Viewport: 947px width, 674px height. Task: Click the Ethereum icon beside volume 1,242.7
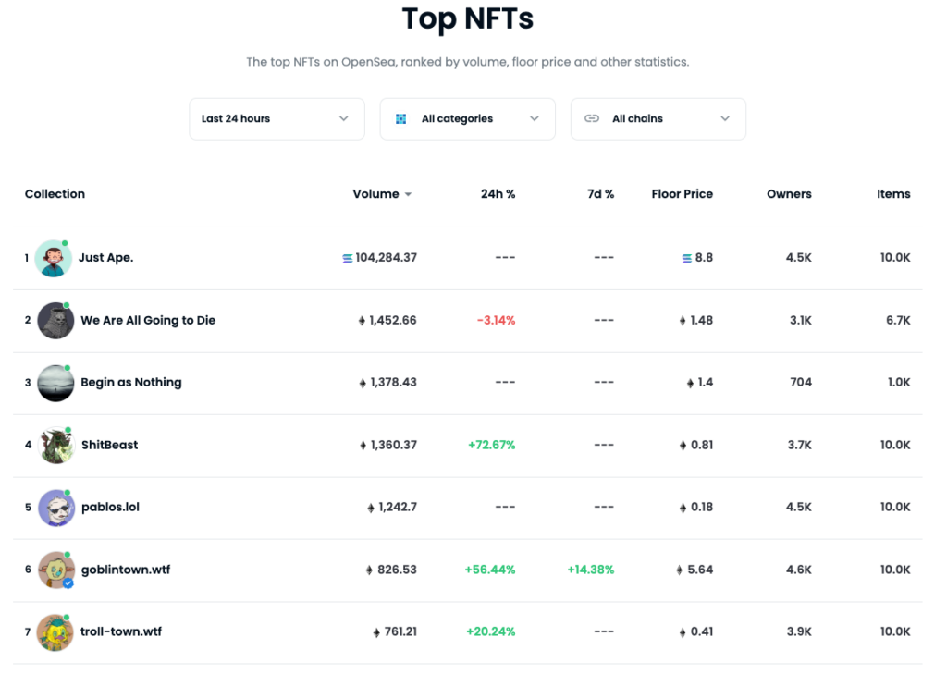coord(371,508)
